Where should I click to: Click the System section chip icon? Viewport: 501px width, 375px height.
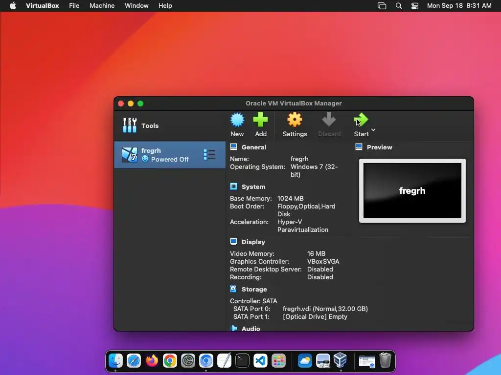tap(233, 187)
